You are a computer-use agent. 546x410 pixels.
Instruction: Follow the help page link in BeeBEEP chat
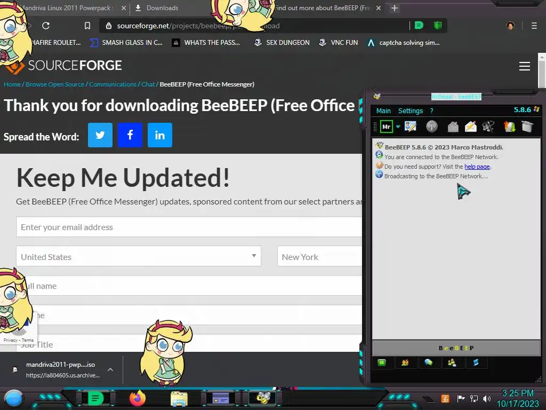(477, 167)
